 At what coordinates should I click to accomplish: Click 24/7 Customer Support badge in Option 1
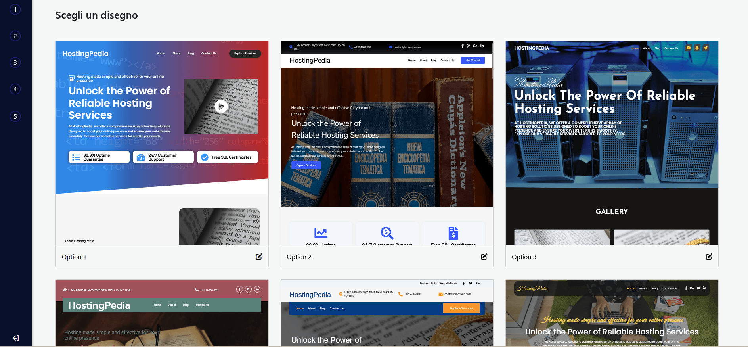(x=163, y=157)
